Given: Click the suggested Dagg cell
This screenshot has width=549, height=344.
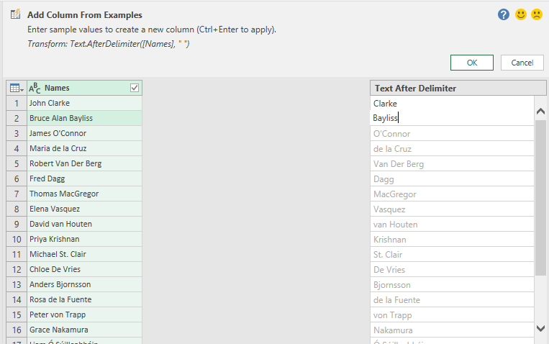Looking at the screenshot, I should (452, 179).
